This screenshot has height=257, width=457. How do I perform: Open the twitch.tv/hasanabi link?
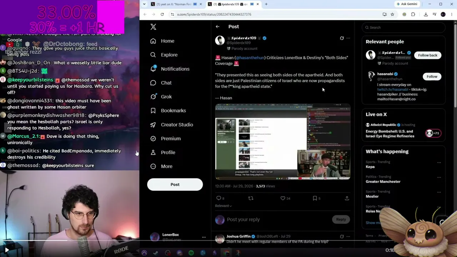click(393, 90)
